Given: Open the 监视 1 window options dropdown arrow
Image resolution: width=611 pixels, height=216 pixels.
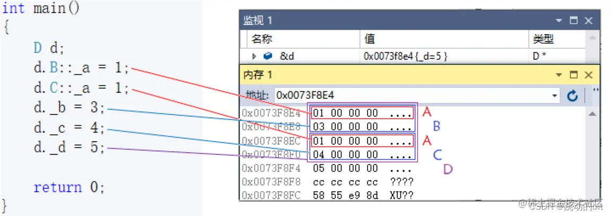Looking at the screenshot, I should 559,21.
